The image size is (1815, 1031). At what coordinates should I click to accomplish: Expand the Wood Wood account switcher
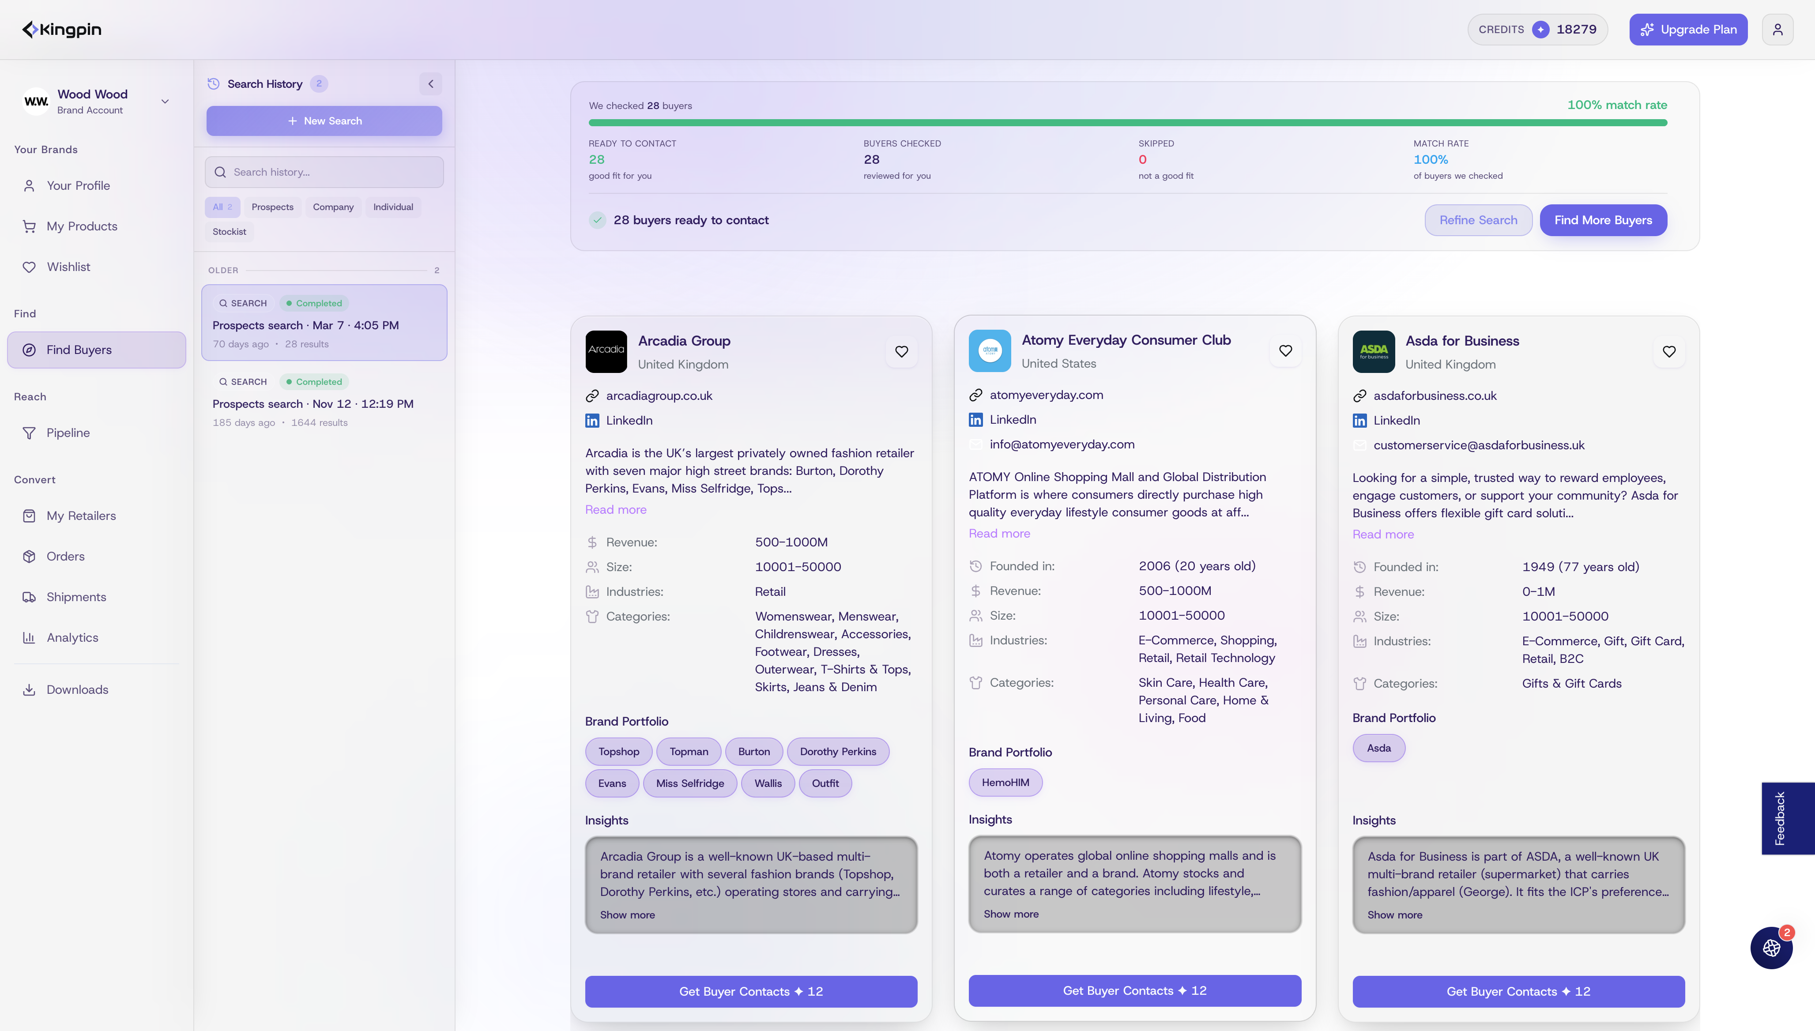[96, 101]
